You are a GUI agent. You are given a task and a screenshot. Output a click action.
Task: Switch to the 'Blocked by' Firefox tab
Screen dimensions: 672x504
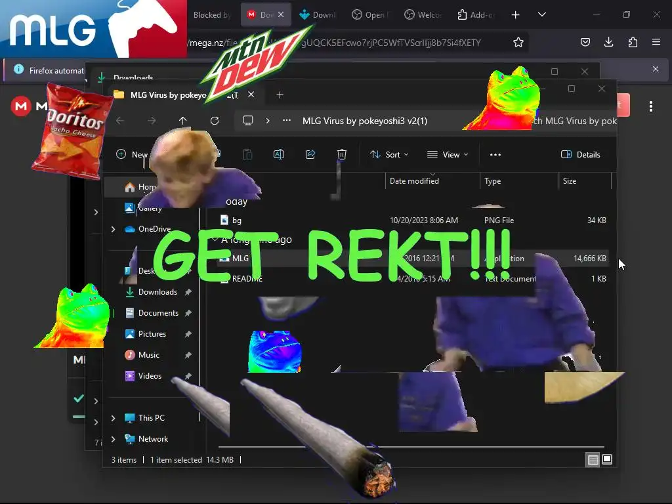tap(211, 15)
